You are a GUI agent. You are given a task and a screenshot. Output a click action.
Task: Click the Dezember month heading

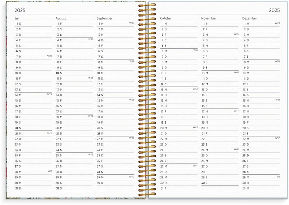tap(250, 18)
